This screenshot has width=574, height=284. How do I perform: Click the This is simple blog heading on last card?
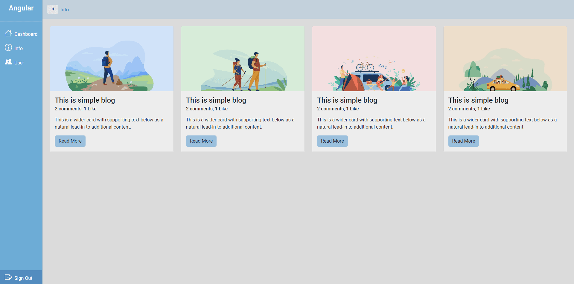478,100
